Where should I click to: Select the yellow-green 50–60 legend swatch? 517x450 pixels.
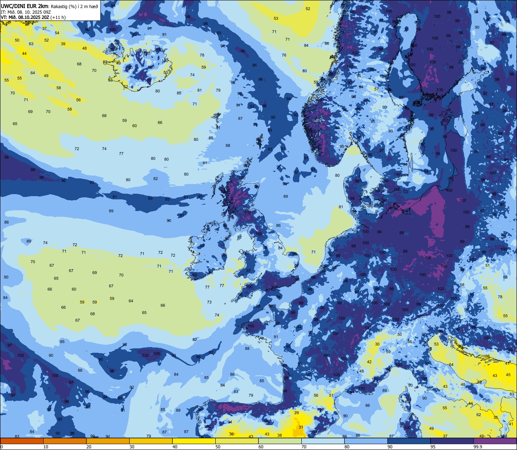click(237, 441)
